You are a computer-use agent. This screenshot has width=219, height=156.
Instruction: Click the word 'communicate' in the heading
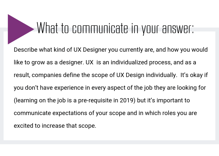coord(100,28)
